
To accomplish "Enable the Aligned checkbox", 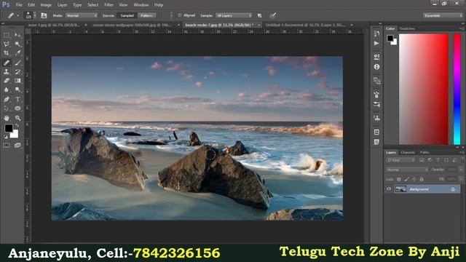I will click(x=180, y=15).
